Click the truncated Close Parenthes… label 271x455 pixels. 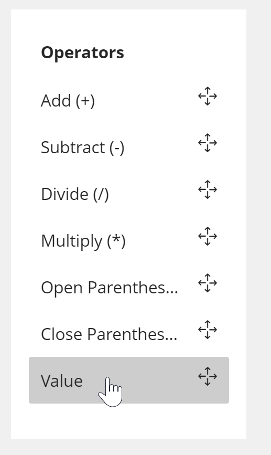[109, 334]
